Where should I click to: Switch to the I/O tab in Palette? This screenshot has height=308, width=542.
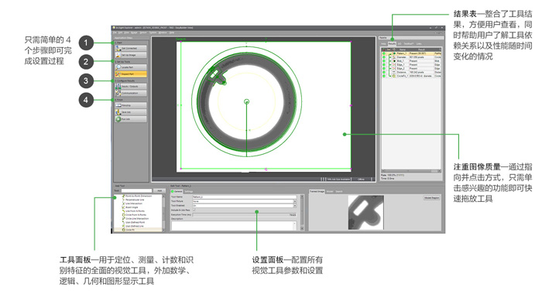coord(400,44)
